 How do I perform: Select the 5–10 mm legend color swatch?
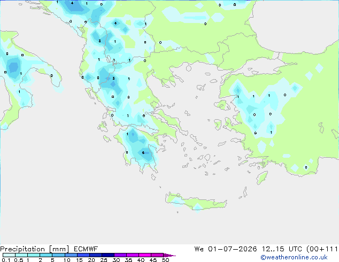pyautogui.click(x=58, y=255)
